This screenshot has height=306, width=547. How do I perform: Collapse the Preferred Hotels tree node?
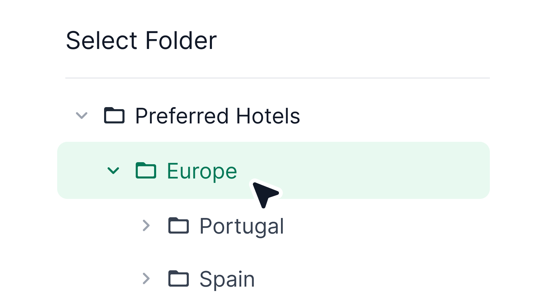pos(82,116)
